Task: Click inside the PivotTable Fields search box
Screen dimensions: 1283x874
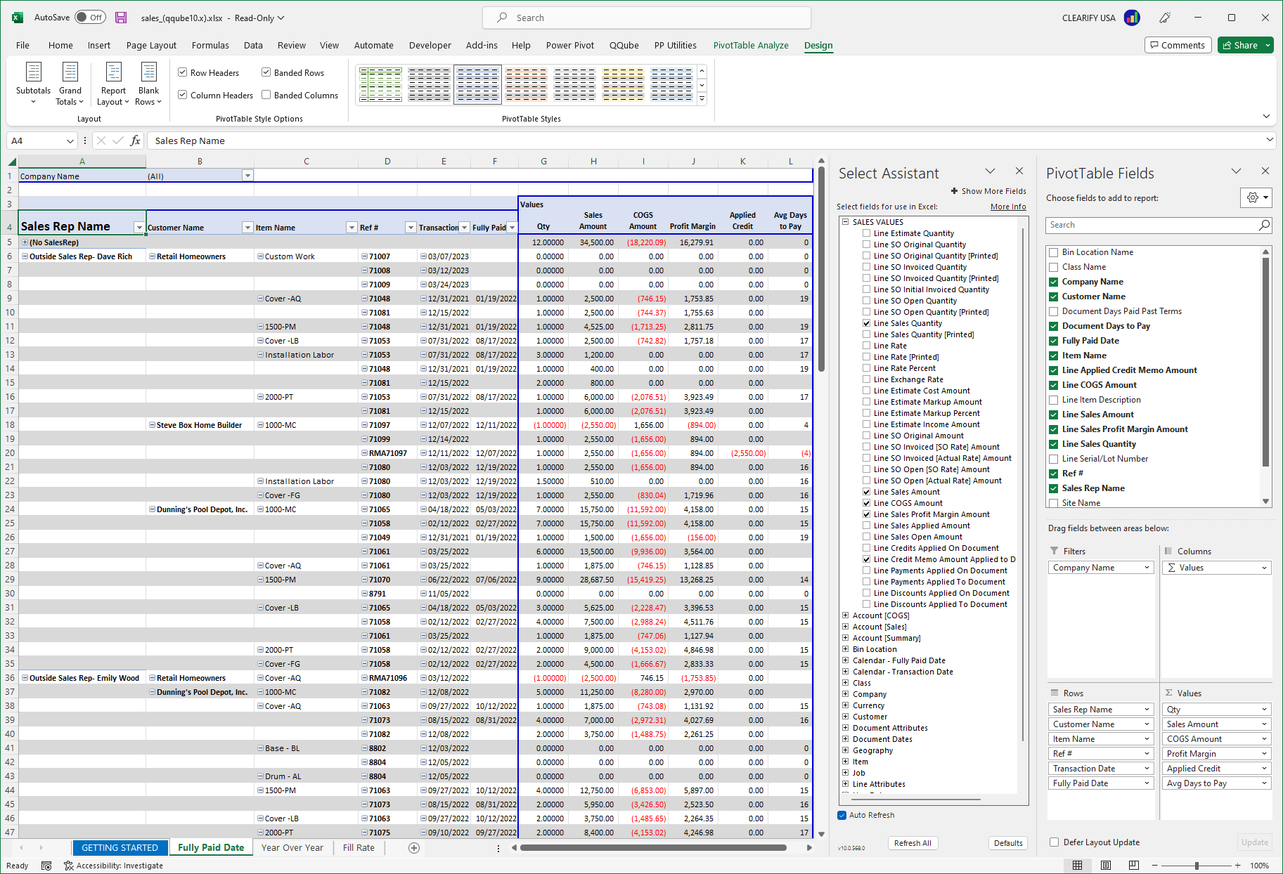Action: pos(1153,225)
